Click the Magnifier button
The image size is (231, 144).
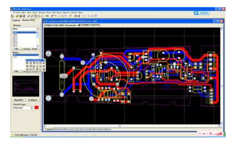(18, 100)
